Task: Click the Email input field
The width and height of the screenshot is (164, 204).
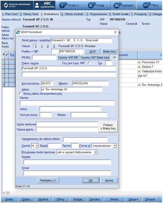Action: [67, 173]
